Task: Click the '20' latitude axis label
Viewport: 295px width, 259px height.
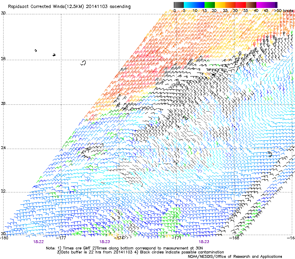Action: click(3, 233)
